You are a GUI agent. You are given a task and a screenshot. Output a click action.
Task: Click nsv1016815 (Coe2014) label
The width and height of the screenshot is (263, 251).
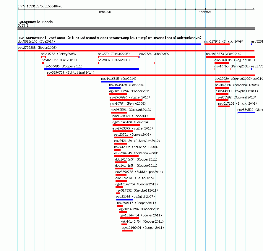pyautogui.click(x=119, y=79)
